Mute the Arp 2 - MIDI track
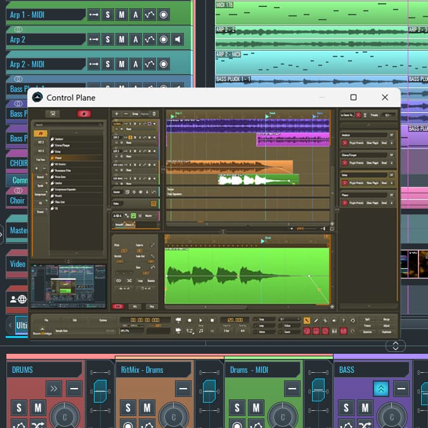Image resolution: width=428 pixels, height=428 pixels. click(122, 64)
